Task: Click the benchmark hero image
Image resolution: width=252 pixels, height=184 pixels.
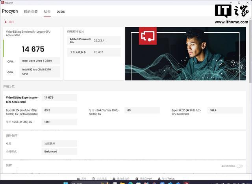Action: coord(185,54)
